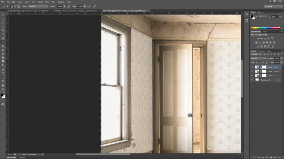Switch to the Swatches tab
The width and height of the screenshot is (284, 159).
click(260, 12)
